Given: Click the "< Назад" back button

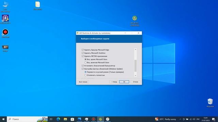Looking at the screenshot, I should [x=114, y=82].
